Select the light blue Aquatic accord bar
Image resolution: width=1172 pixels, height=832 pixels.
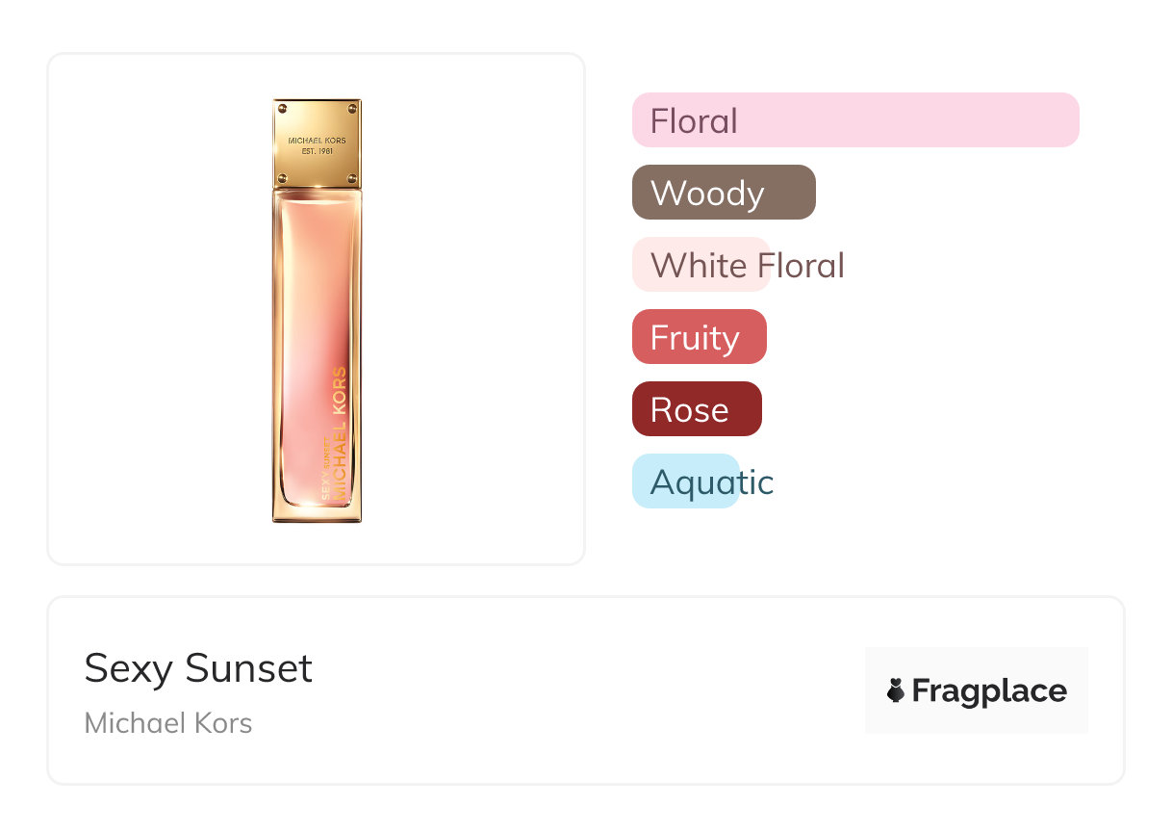click(685, 481)
